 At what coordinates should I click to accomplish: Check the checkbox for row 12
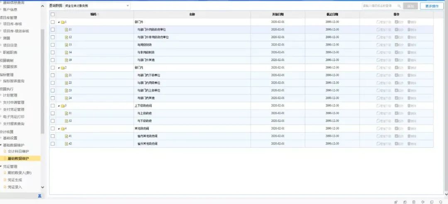[53, 37]
